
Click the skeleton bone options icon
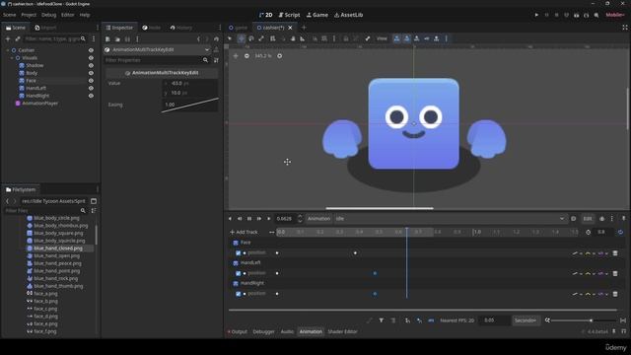[x=368, y=38]
